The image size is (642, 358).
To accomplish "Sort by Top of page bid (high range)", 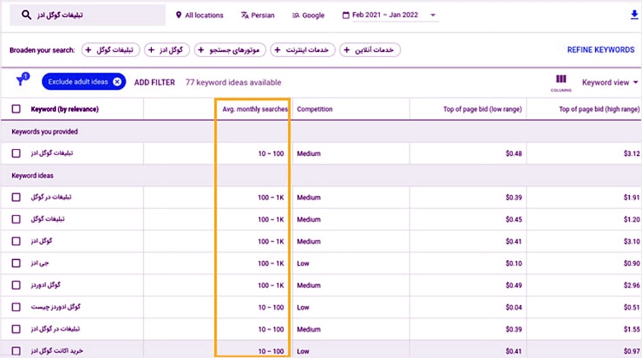I will [x=599, y=109].
